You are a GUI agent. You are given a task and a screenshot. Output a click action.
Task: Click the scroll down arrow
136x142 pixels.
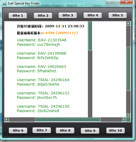(128, 115)
